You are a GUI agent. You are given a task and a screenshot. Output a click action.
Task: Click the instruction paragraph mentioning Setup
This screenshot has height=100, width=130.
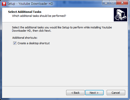pos(62,29)
